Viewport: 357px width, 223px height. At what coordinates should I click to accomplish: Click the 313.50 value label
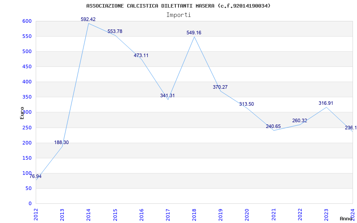[246, 104]
